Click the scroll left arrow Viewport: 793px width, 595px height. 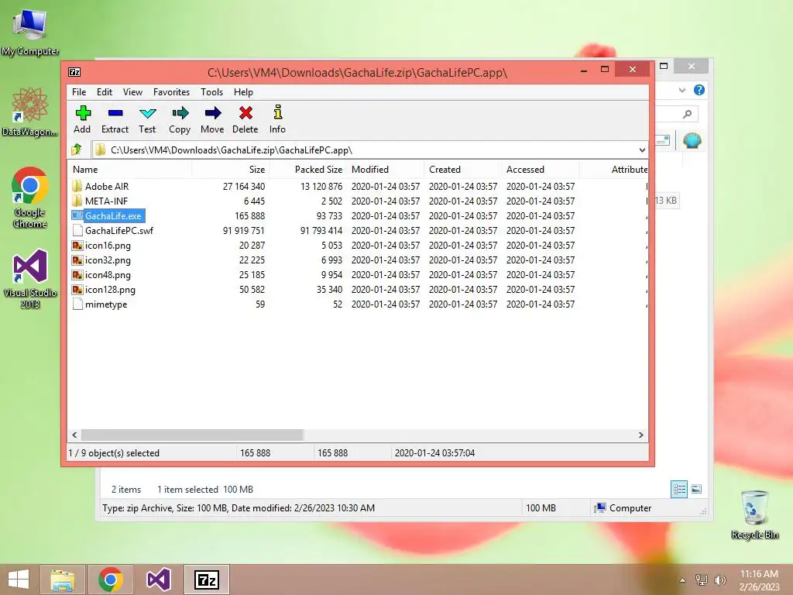[75, 435]
